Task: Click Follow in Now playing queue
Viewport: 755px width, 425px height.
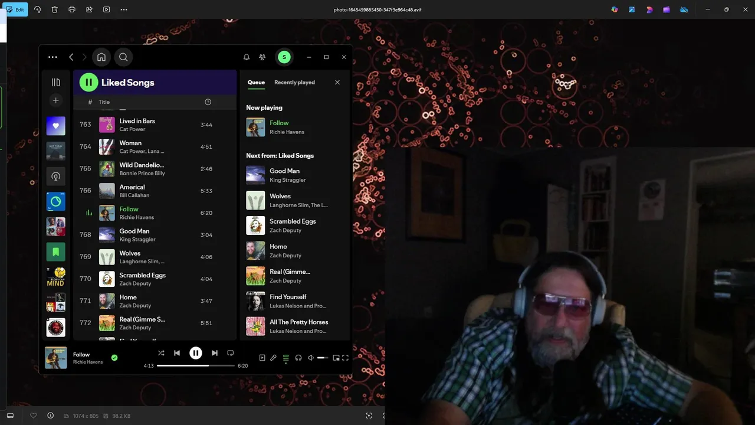Action: click(x=279, y=123)
